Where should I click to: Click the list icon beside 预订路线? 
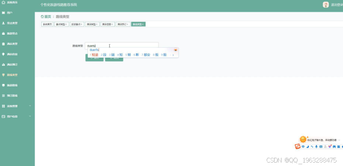coord(3,96)
